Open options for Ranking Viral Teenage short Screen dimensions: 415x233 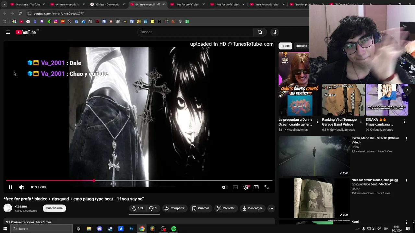(361, 121)
